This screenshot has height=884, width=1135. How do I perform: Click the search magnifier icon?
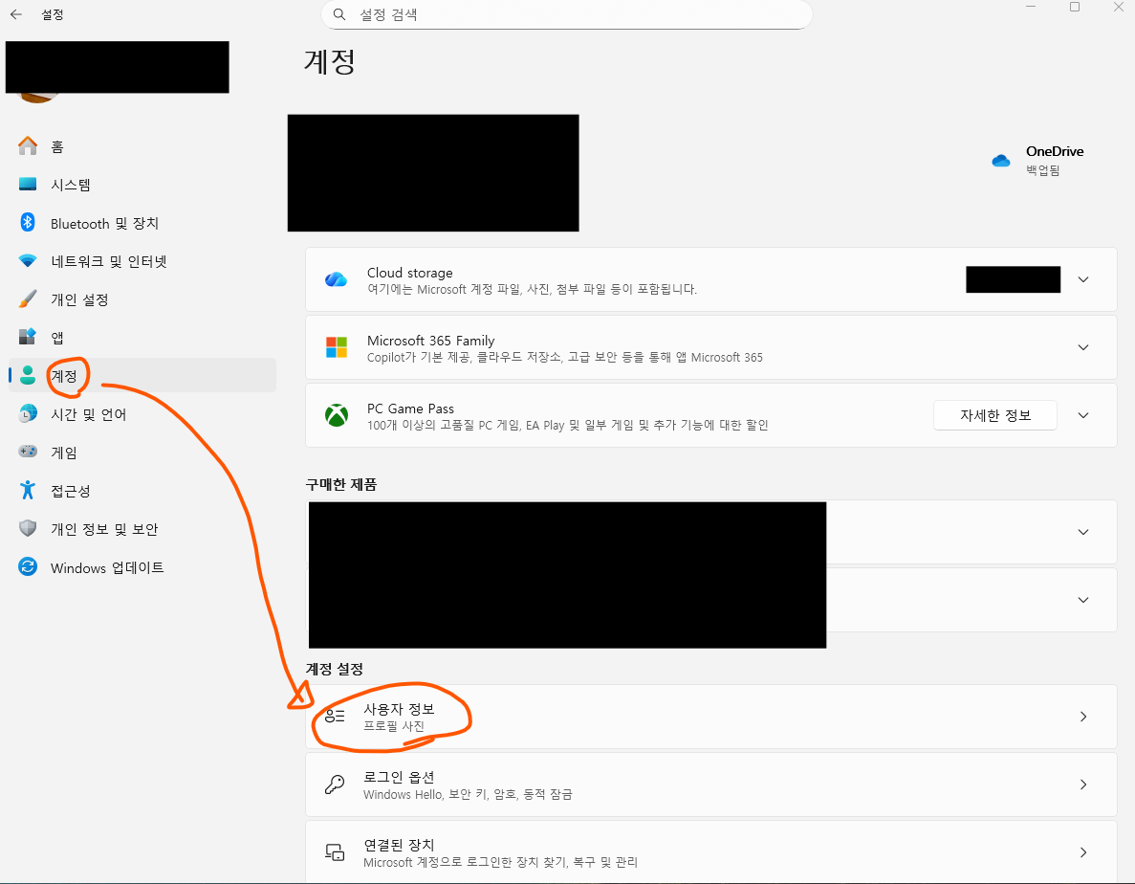338,14
